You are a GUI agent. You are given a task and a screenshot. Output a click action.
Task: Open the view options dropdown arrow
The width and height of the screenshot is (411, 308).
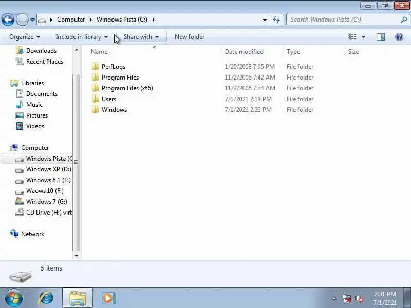pos(363,37)
